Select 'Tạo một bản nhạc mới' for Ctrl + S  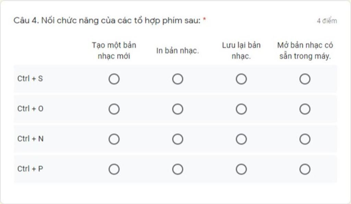pos(114,79)
